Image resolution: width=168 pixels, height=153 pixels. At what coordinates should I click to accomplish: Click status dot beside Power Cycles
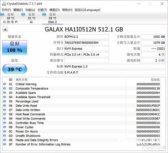[4, 127]
